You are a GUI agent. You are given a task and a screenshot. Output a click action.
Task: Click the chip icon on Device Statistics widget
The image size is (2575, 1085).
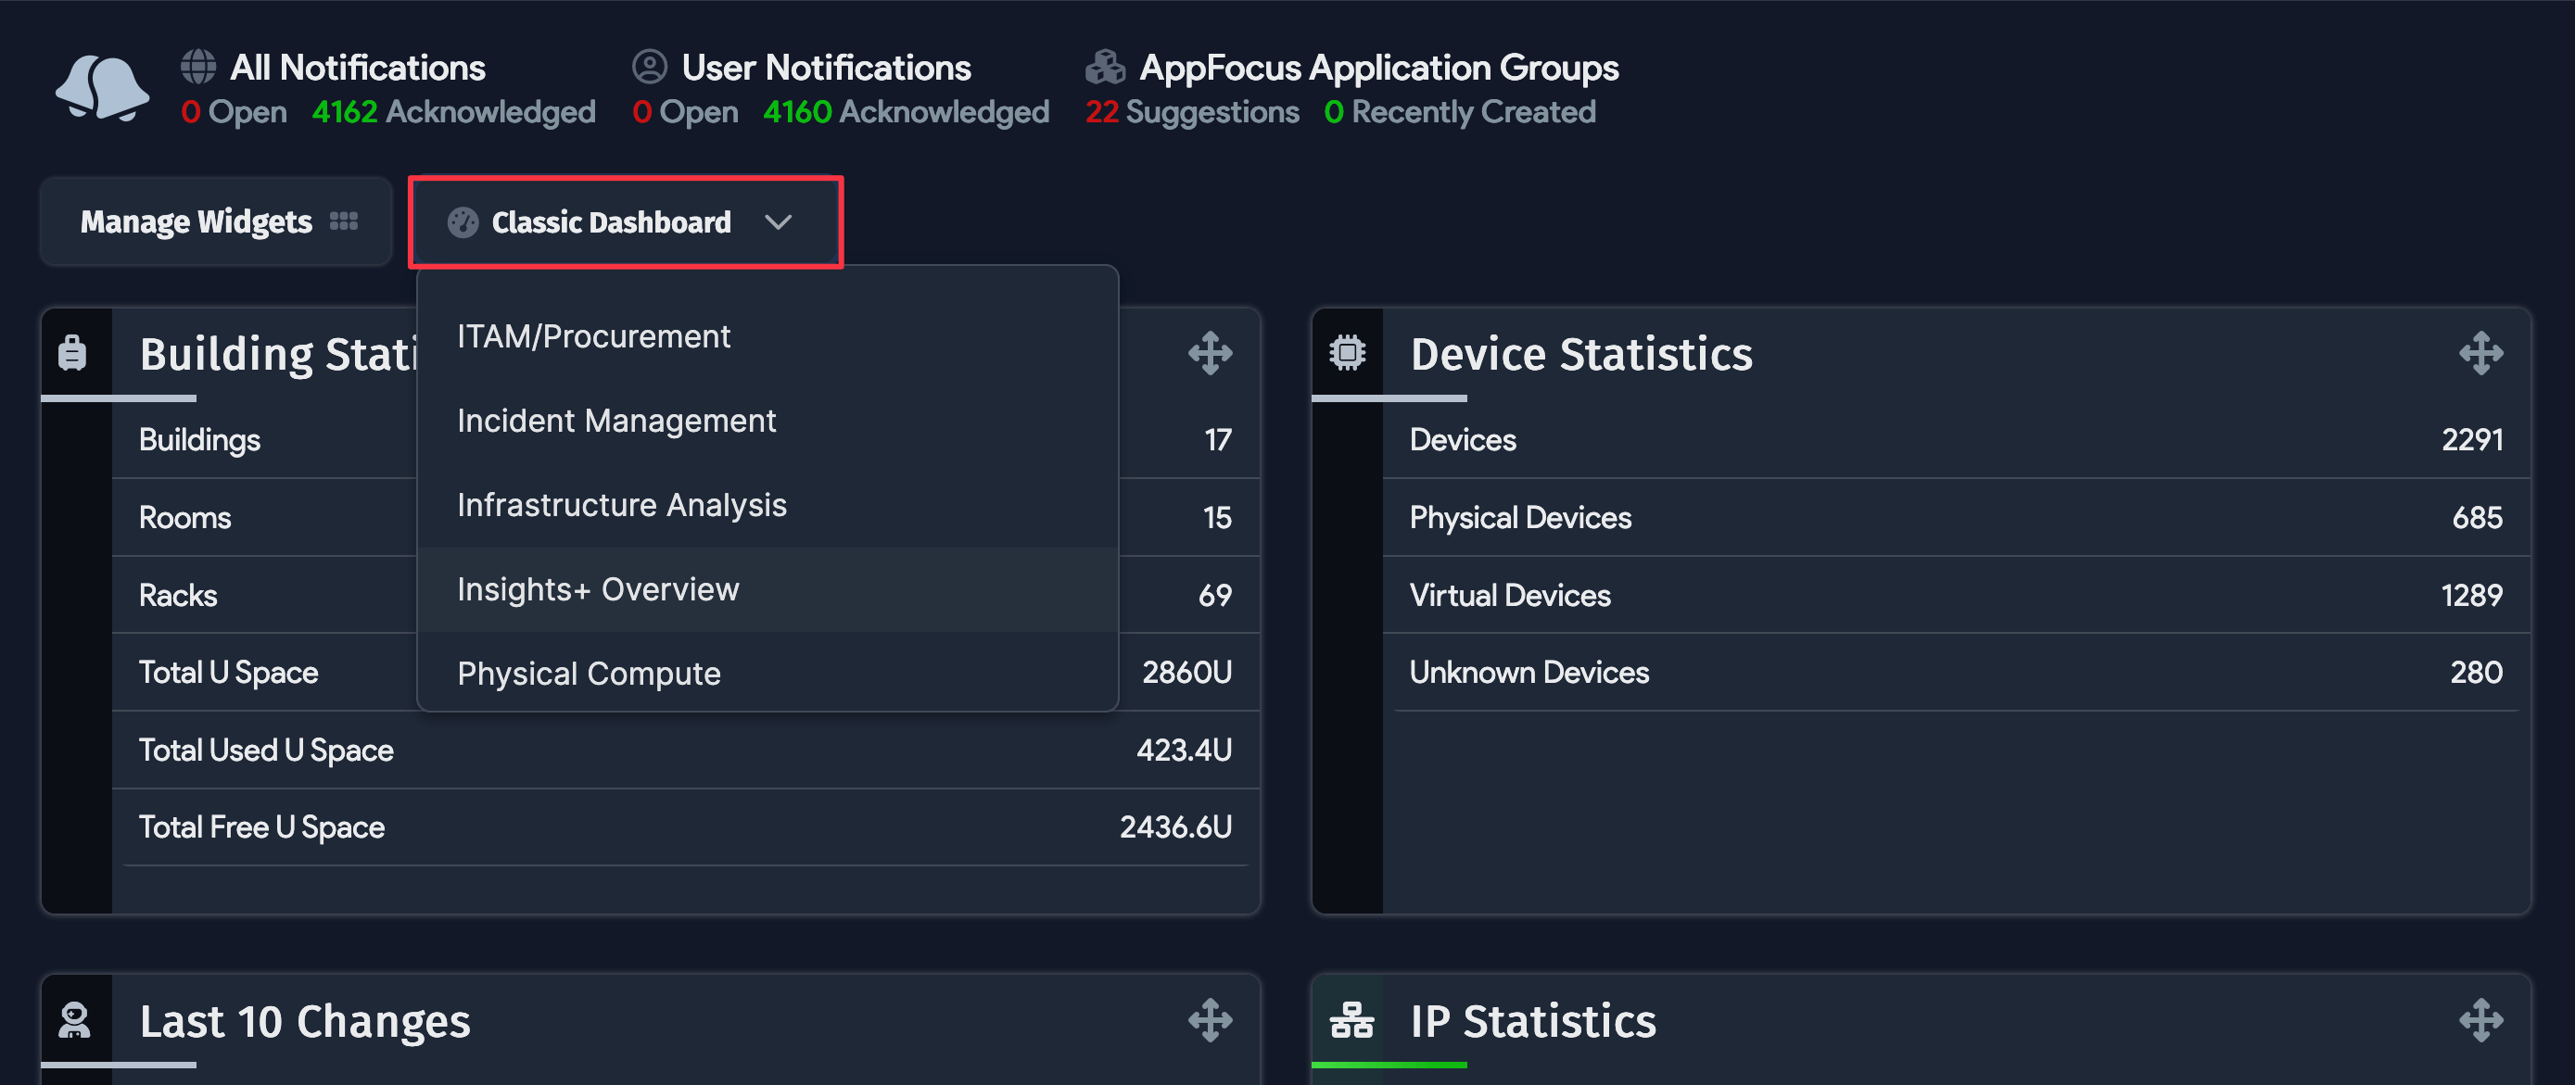(x=1347, y=352)
